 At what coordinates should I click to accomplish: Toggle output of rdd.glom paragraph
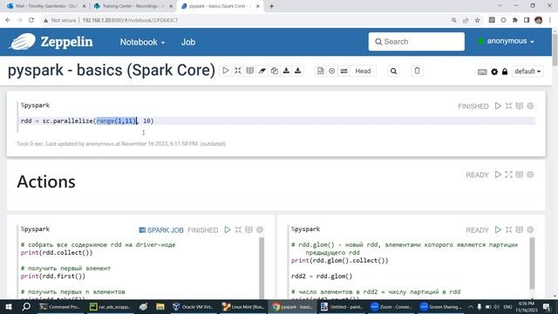coord(520,229)
